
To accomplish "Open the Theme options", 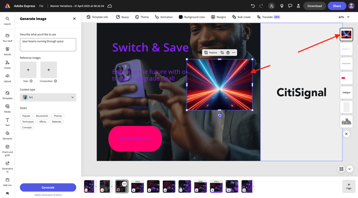I will [142, 17].
